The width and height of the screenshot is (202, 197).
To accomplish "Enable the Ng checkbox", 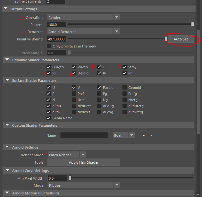I will (x=99, y=100).
